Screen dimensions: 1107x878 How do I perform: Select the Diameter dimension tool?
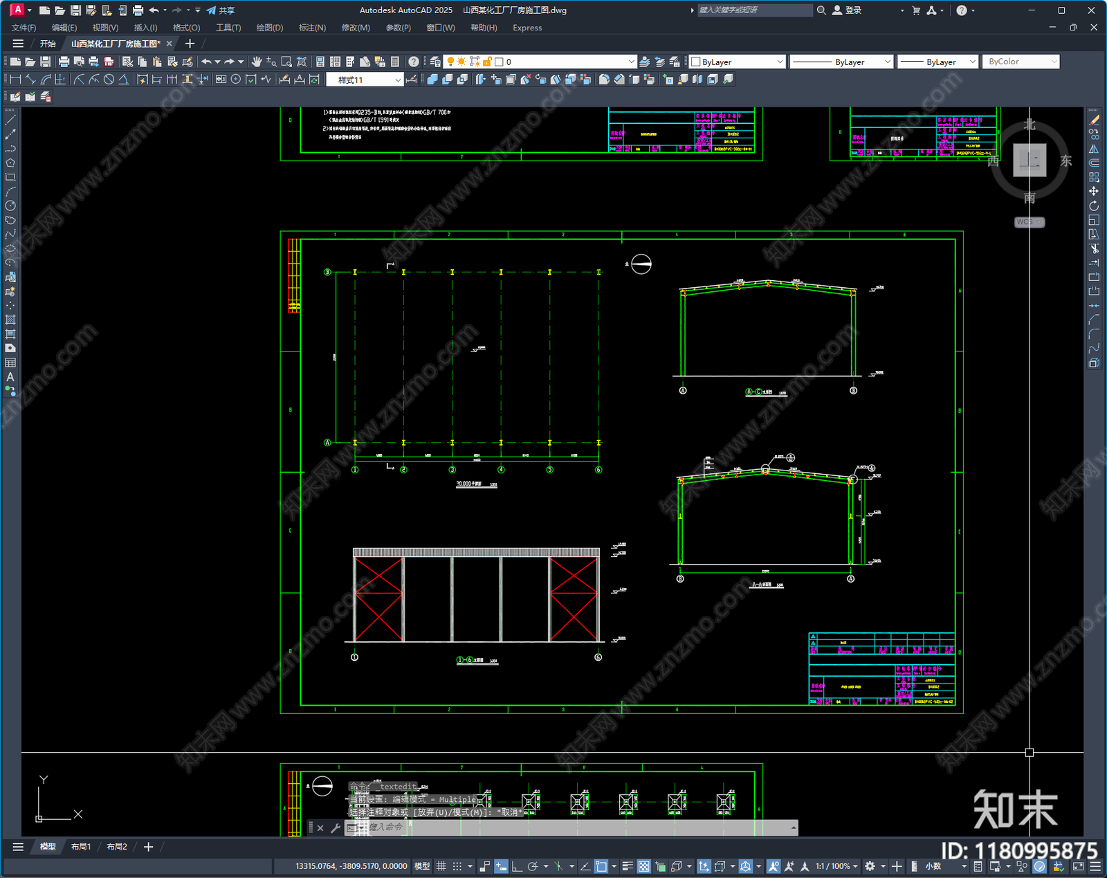[x=109, y=80]
